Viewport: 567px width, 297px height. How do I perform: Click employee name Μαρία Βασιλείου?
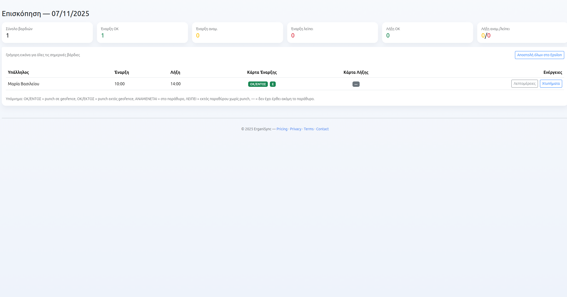click(23, 84)
